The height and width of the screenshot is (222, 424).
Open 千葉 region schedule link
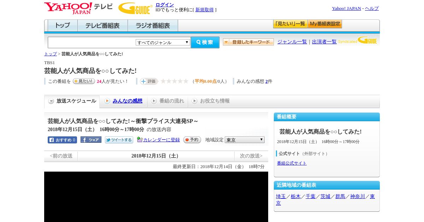coord(311,196)
